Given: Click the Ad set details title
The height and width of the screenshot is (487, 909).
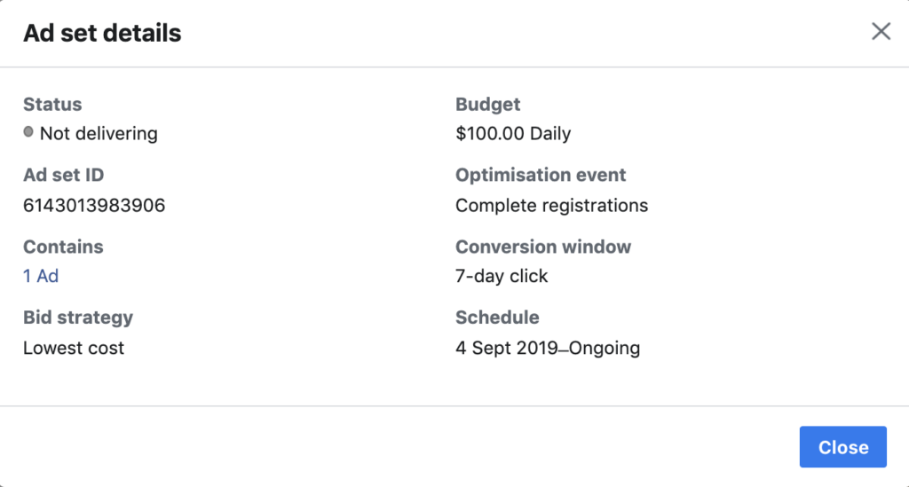Looking at the screenshot, I should point(102,33).
